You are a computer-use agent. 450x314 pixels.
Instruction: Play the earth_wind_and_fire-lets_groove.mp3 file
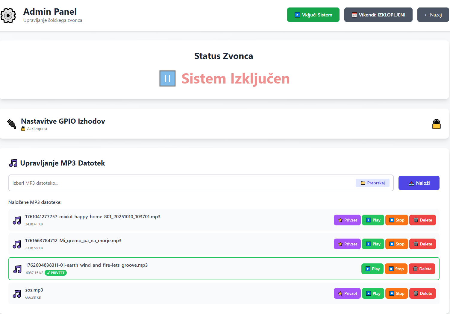click(372, 269)
